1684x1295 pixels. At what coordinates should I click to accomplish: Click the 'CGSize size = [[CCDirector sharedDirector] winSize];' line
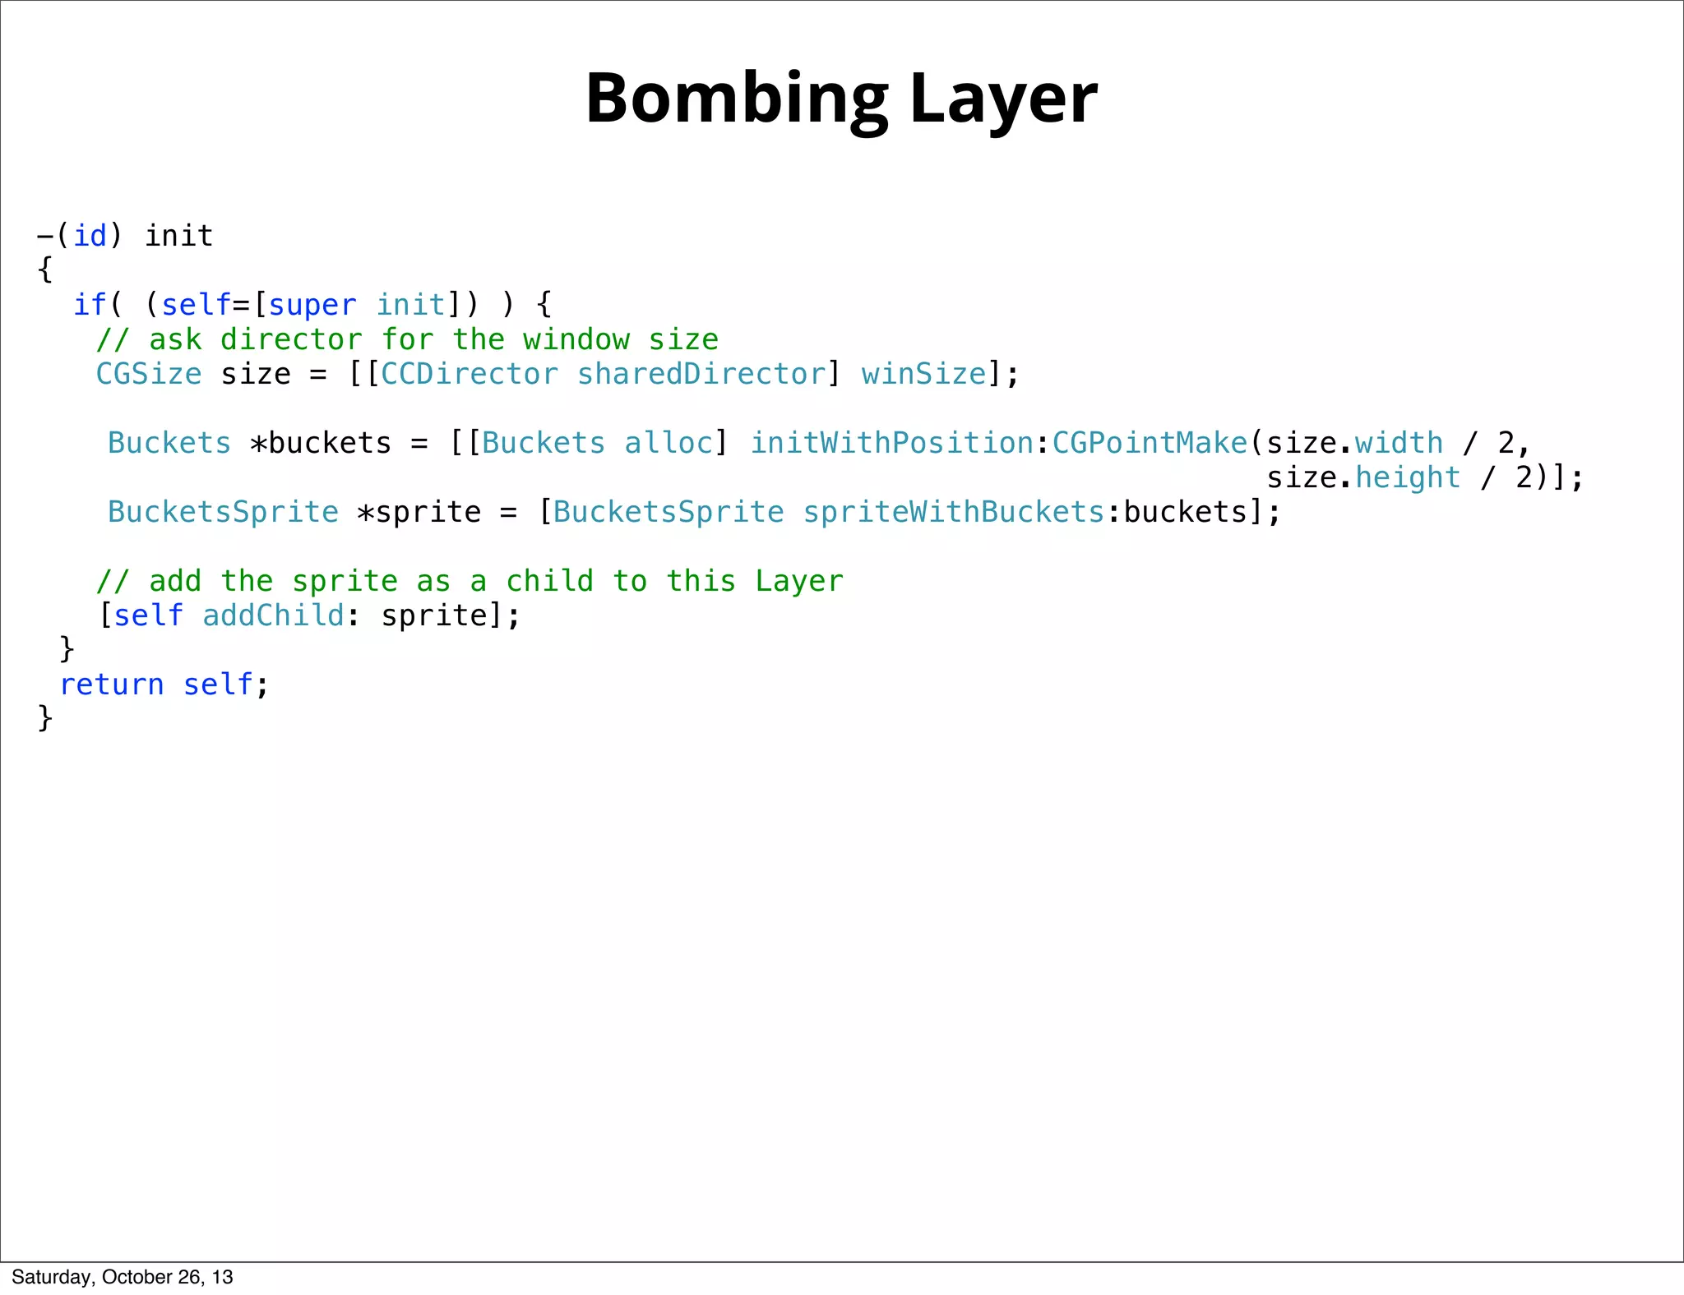pos(557,374)
